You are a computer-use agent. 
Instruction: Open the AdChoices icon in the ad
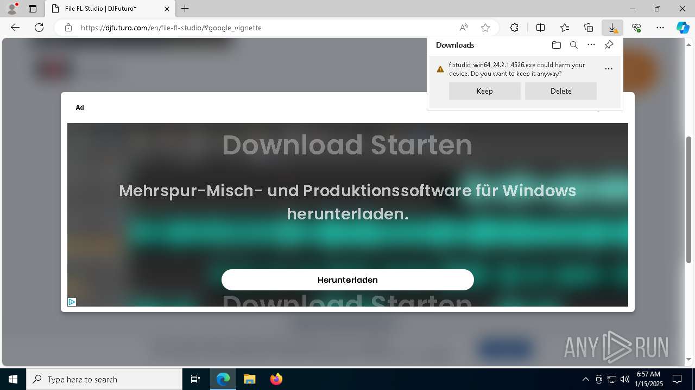(72, 302)
